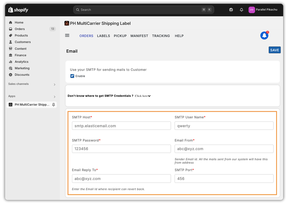Screen dimensions: 288x204
Task: Click the Email From field
Action: click(x=224, y=149)
